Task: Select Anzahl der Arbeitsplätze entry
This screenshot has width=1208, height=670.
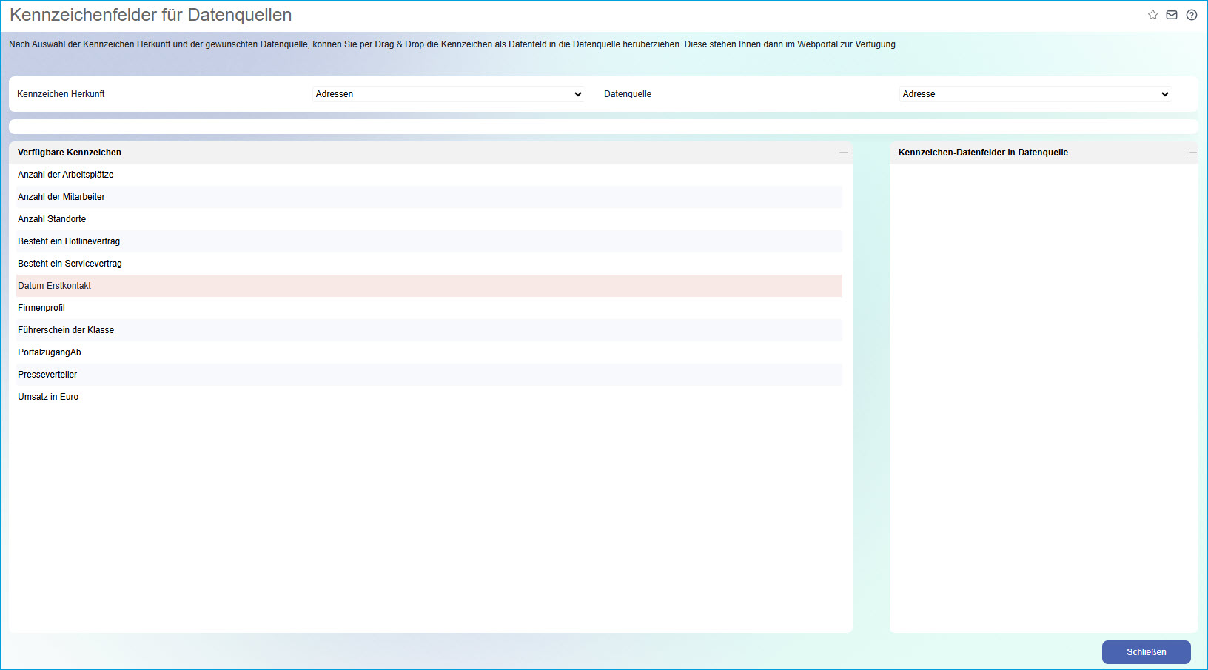Action: click(x=66, y=175)
